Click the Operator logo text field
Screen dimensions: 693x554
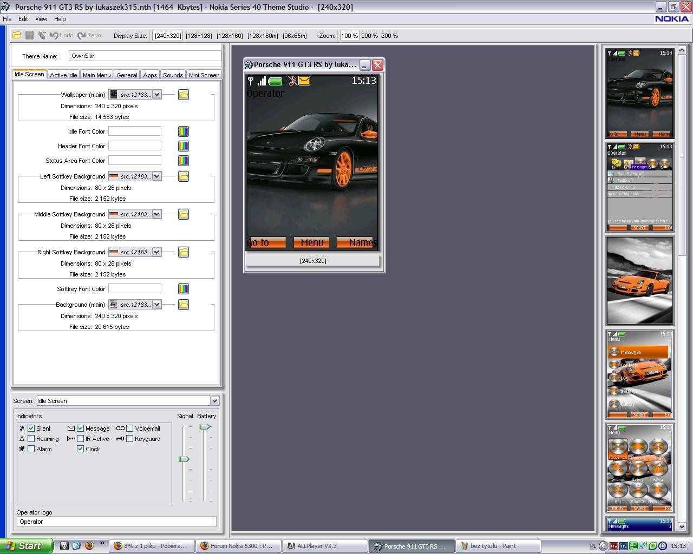click(116, 522)
